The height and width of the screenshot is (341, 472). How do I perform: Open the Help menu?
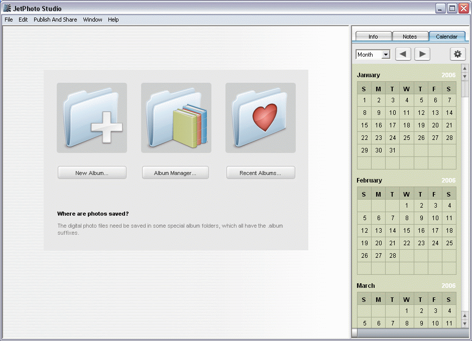coord(113,20)
